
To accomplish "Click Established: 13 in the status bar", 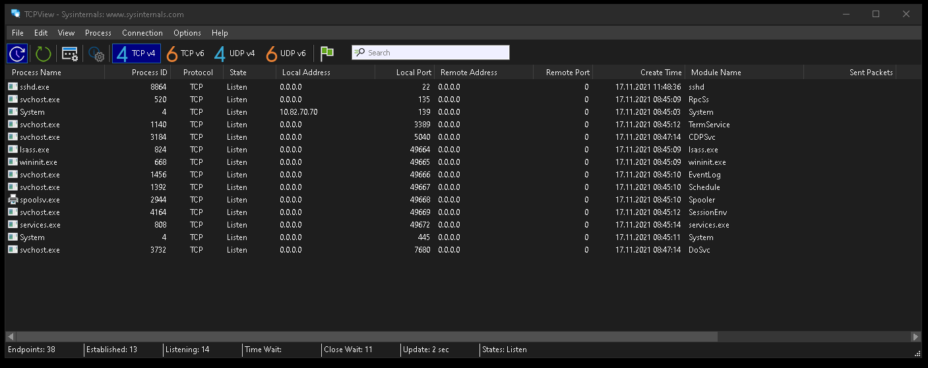I will point(112,350).
